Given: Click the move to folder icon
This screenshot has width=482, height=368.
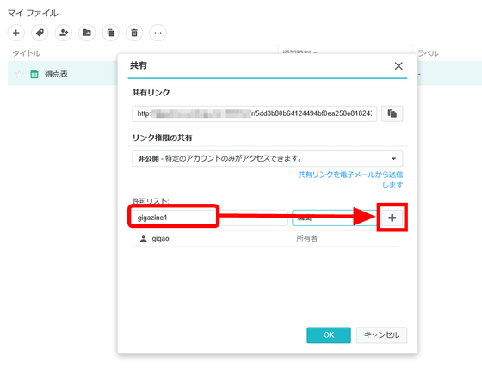Looking at the screenshot, I should [87, 33].
